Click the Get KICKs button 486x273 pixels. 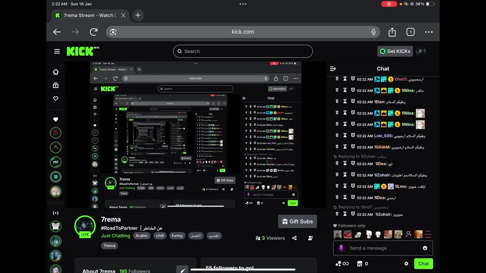point(395,51)
